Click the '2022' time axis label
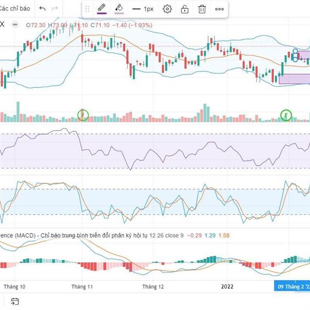The width and height of the screenshot is (310, 310). click(227, 286)
